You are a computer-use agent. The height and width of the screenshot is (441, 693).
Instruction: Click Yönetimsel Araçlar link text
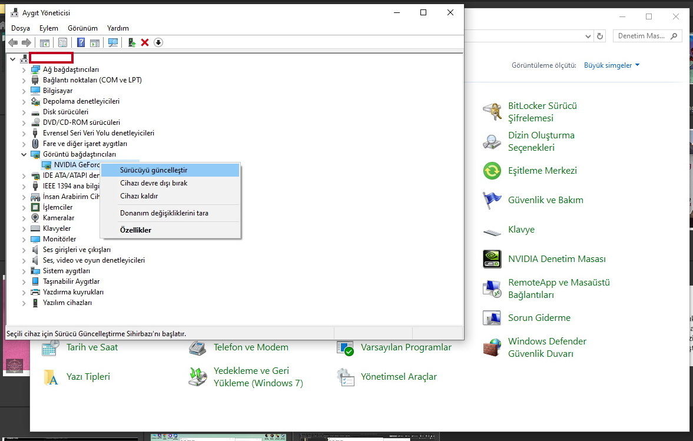(399, 377)
